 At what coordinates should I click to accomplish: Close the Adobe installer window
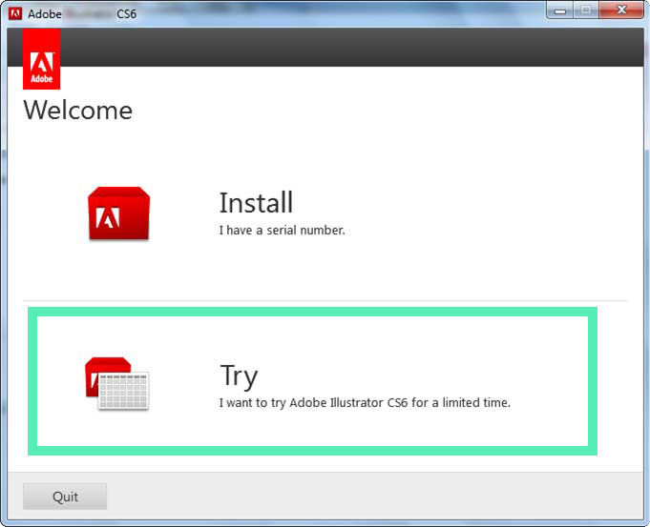pos(621,10)
